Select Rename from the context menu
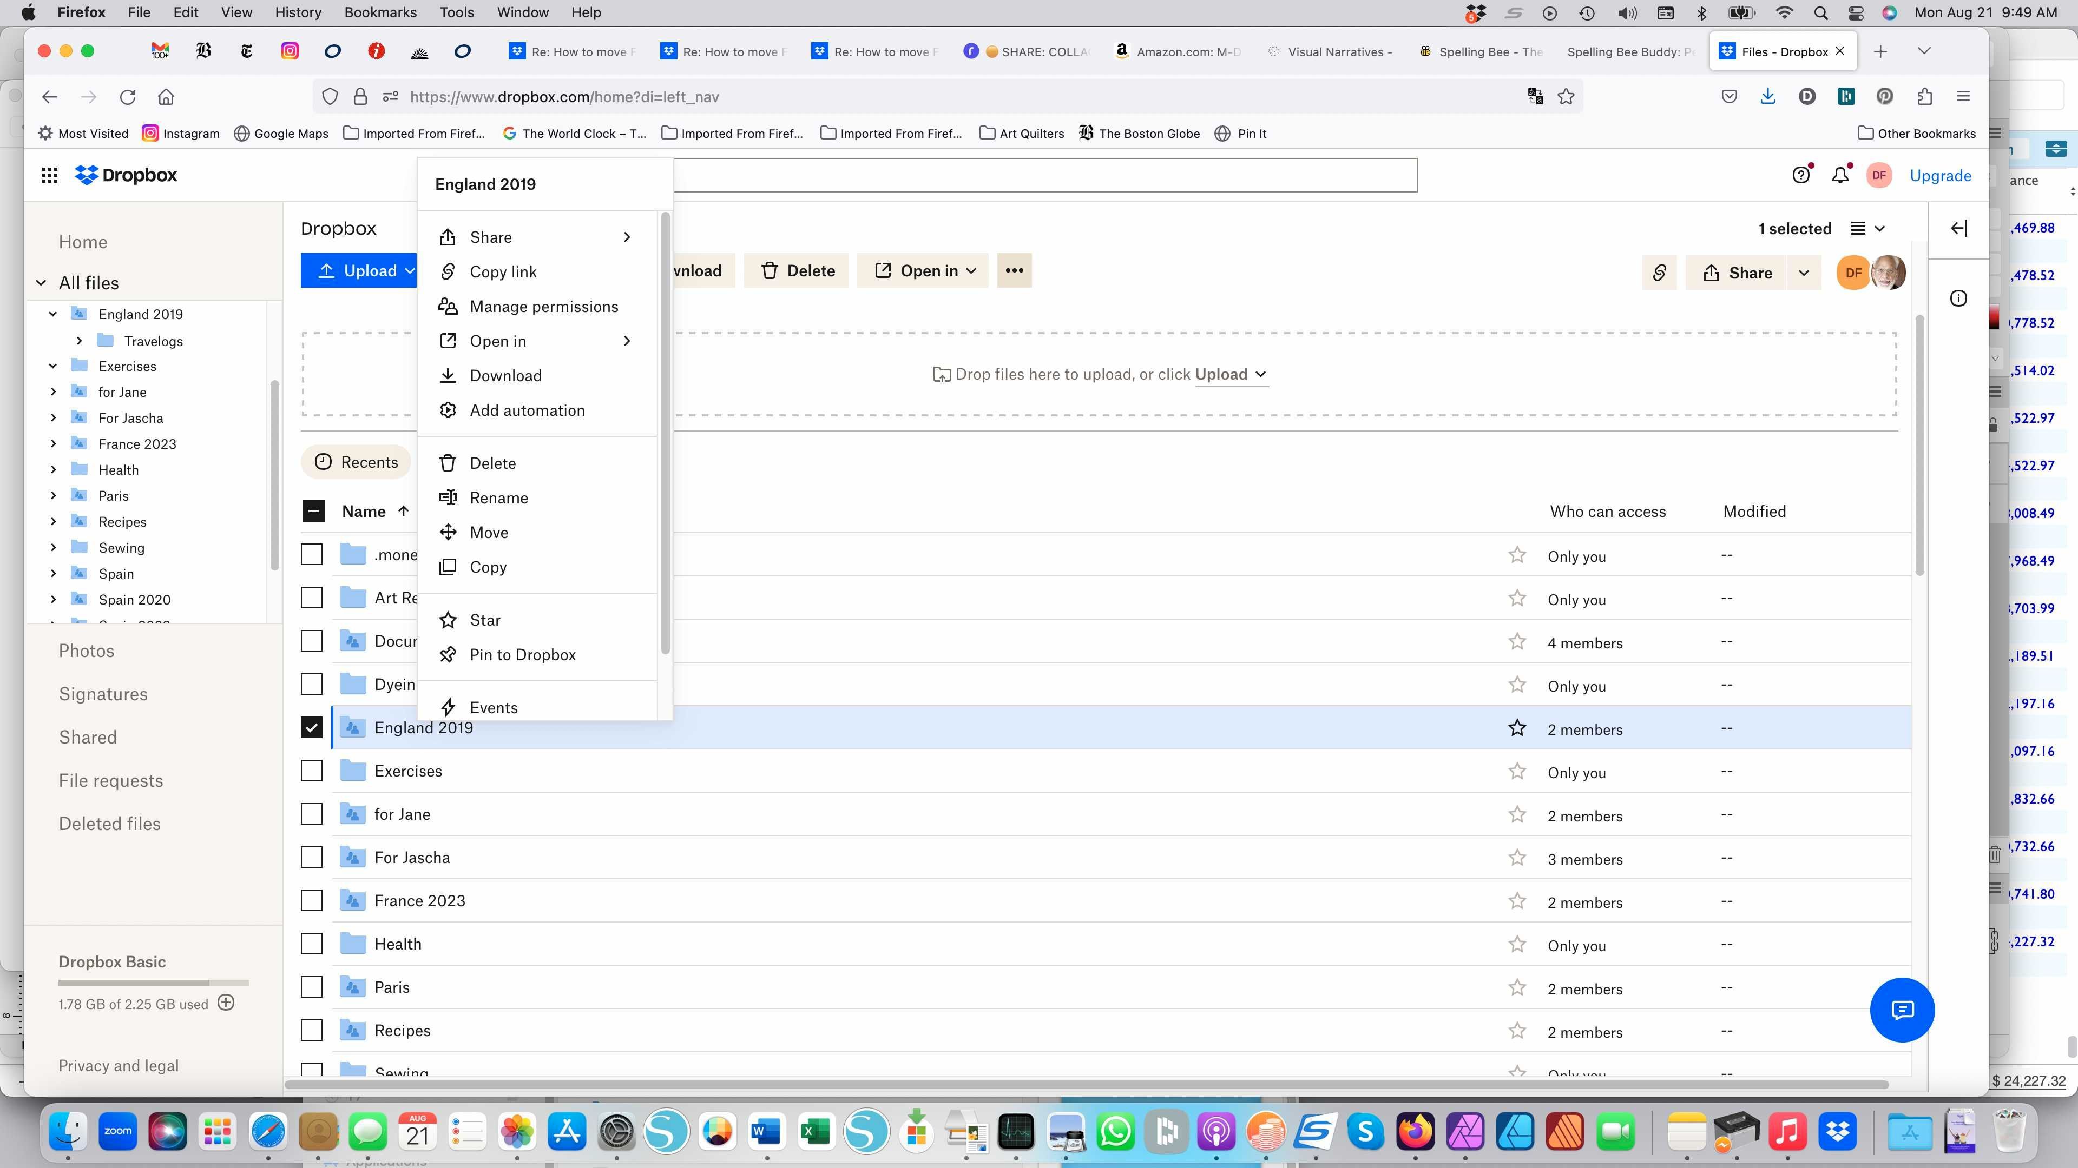Screen dimensions: 2078x1168 coord(498,497)
